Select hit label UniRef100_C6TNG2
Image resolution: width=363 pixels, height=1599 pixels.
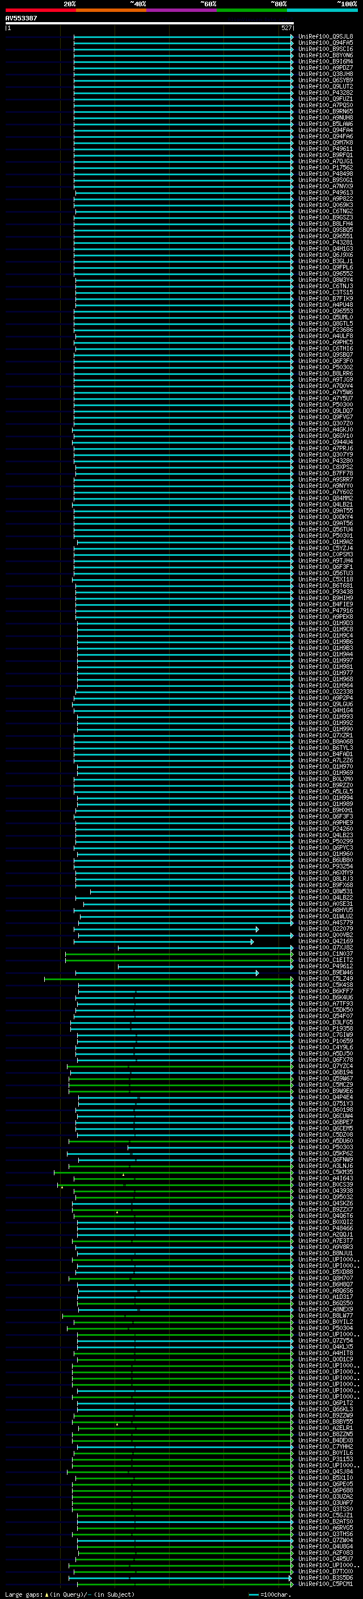[x=326, y=211]
